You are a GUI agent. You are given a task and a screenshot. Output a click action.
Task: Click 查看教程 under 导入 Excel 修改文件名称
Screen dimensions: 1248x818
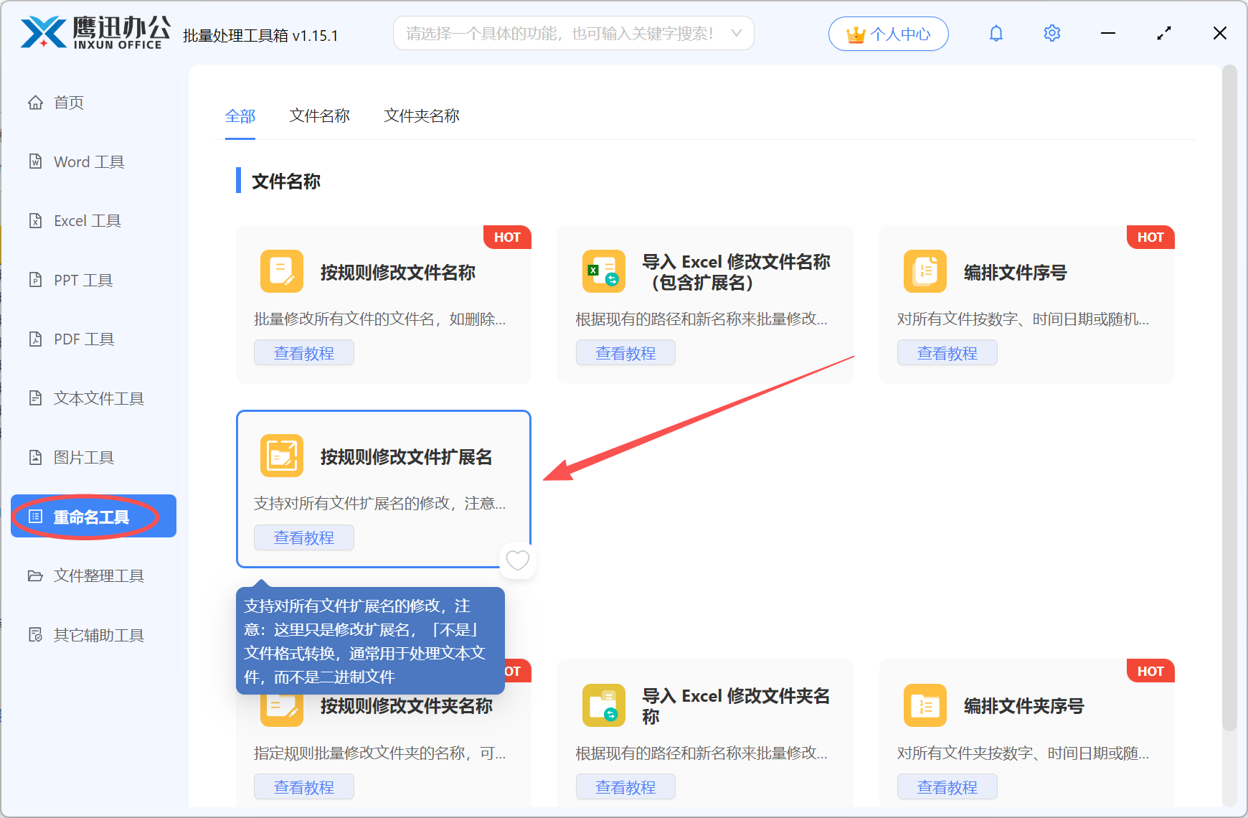click(625, 353)
